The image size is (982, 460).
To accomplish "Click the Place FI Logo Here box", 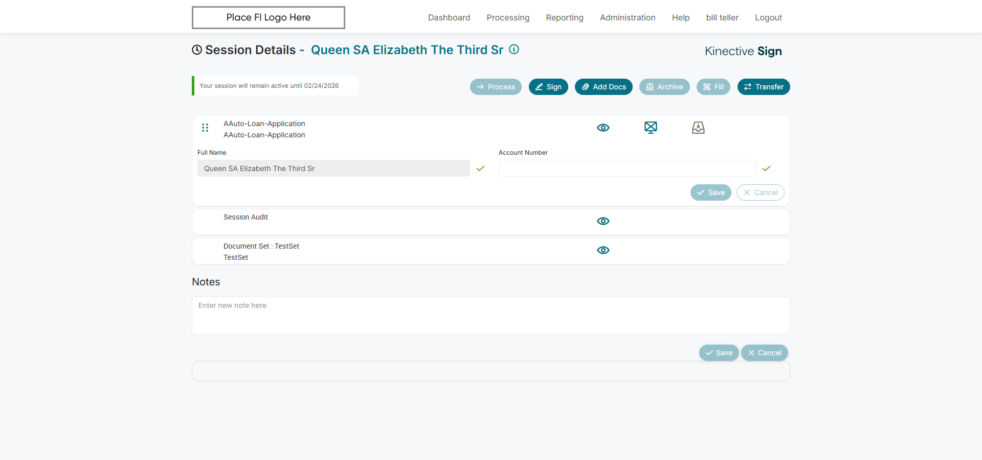I will [x=269, y=17].
